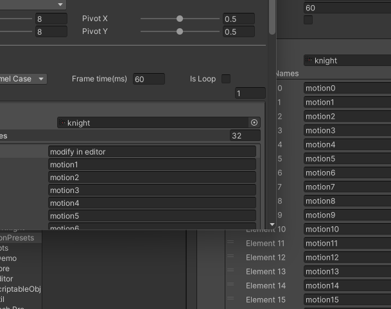Adjust the Pivot X slider handle

[x=180, y=19]
